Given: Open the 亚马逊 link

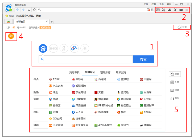Looking at the screenshot, I should tap(123, 92).
